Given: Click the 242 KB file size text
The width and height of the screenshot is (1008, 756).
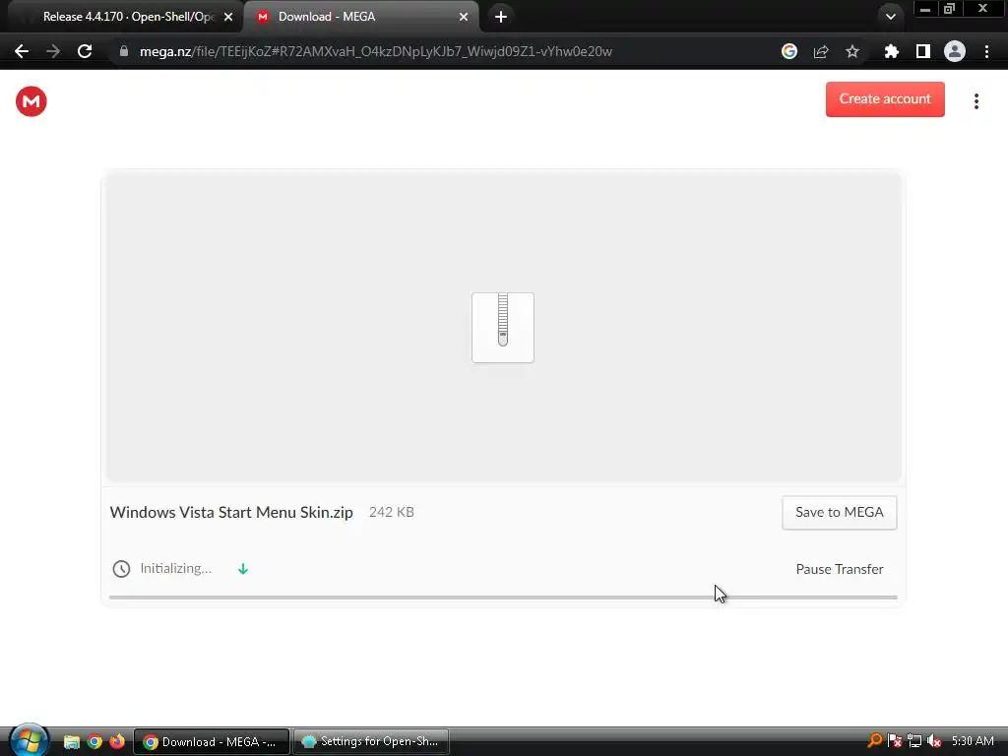Looking at the screenshot, I should coord(392,512).
